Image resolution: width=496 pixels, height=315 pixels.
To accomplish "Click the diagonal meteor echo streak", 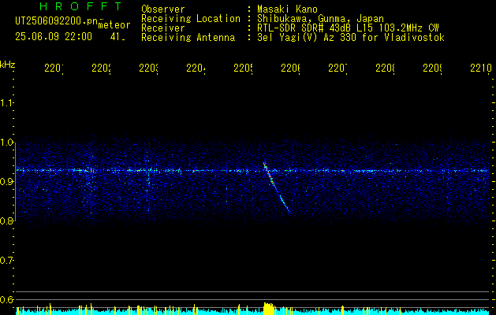I will pos(276,187).
